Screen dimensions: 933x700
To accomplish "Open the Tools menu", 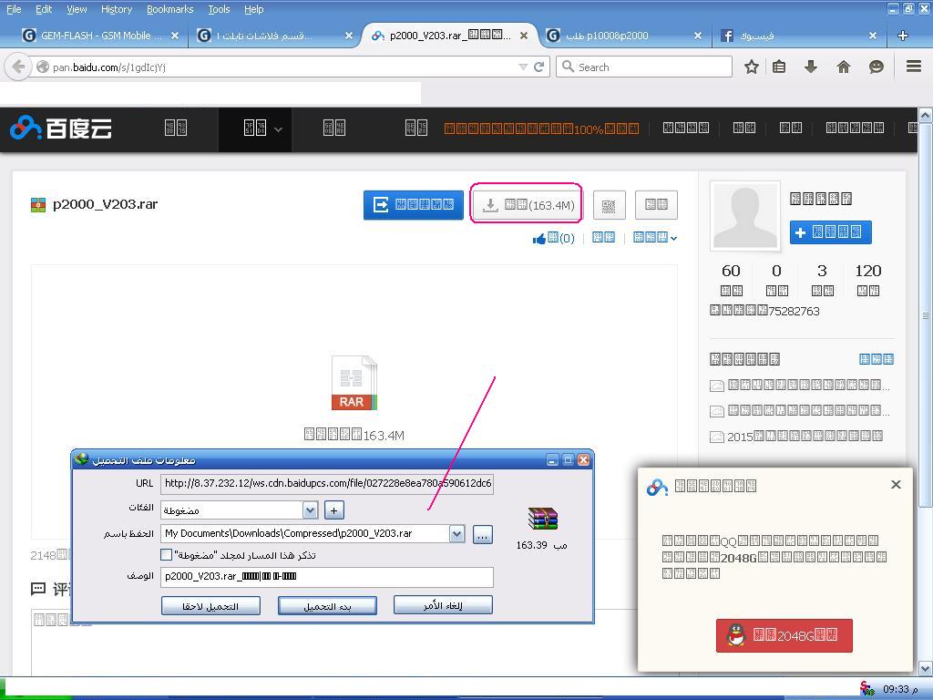I will pos(219,9).
